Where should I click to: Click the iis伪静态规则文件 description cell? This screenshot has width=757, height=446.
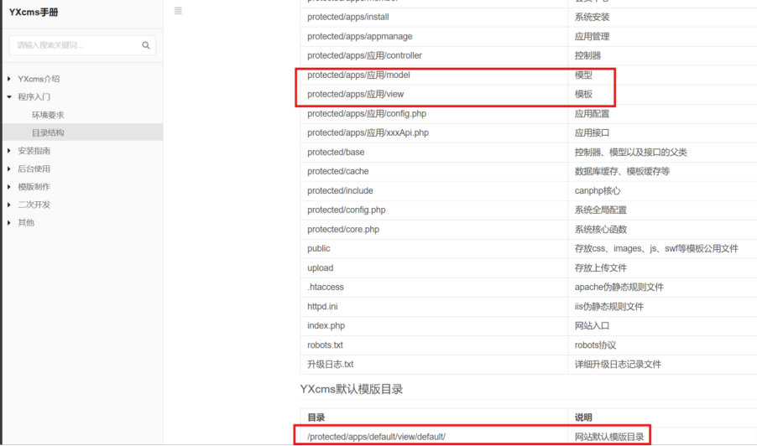[x=662, y=306]
